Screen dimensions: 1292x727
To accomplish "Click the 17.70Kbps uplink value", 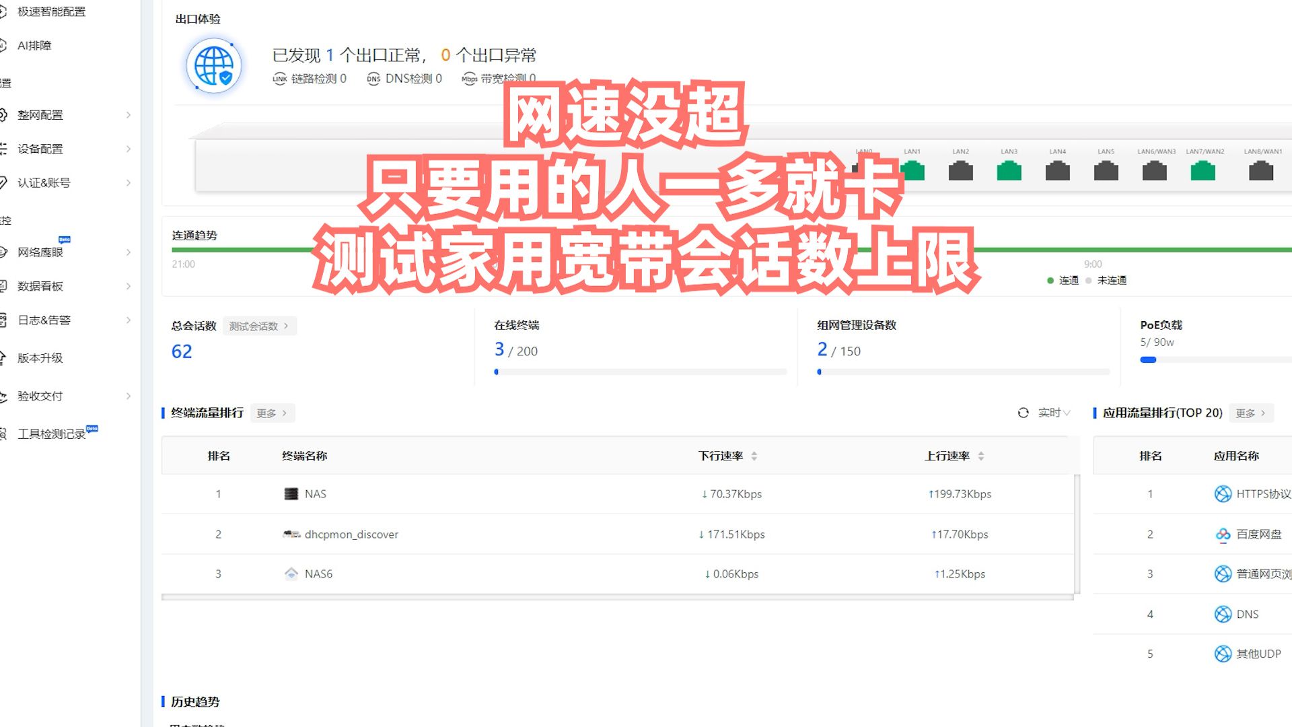I will [x=960, y=534].
